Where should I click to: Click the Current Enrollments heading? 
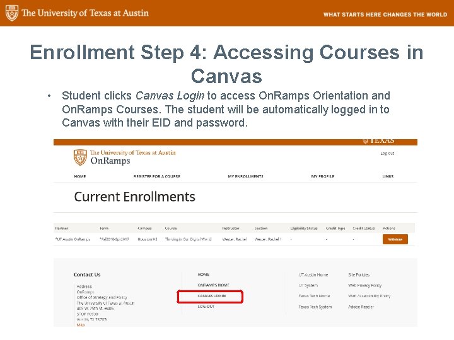[135, 197]
